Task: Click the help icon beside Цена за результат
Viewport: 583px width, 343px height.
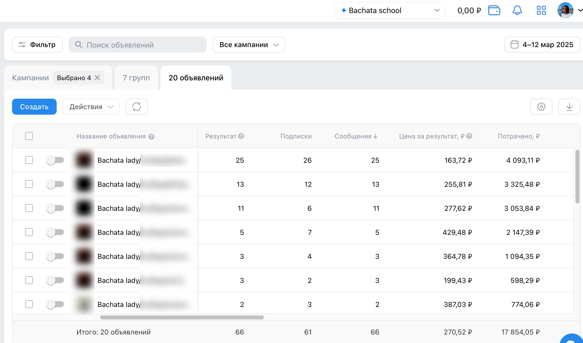Action: tap(469, 136)
